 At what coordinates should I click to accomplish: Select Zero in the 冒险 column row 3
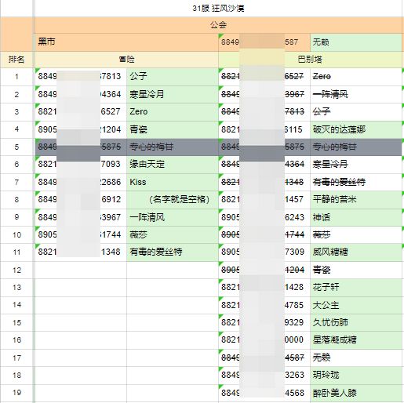[x=173, y=111]
